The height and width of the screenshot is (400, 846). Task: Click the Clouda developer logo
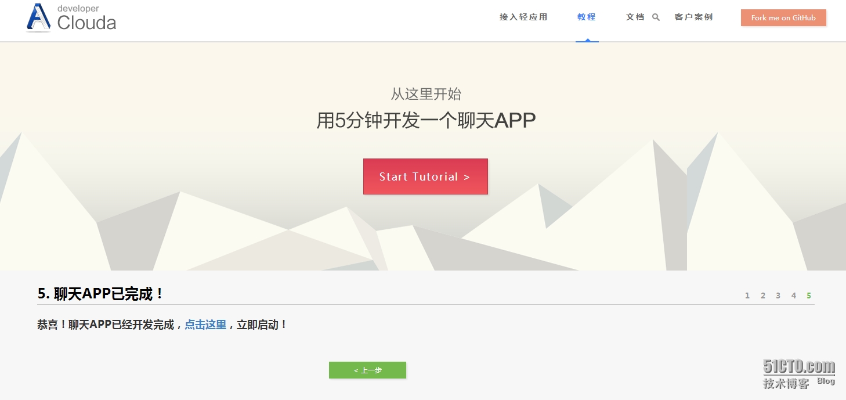pyautogui.click(x=71, y=18)
